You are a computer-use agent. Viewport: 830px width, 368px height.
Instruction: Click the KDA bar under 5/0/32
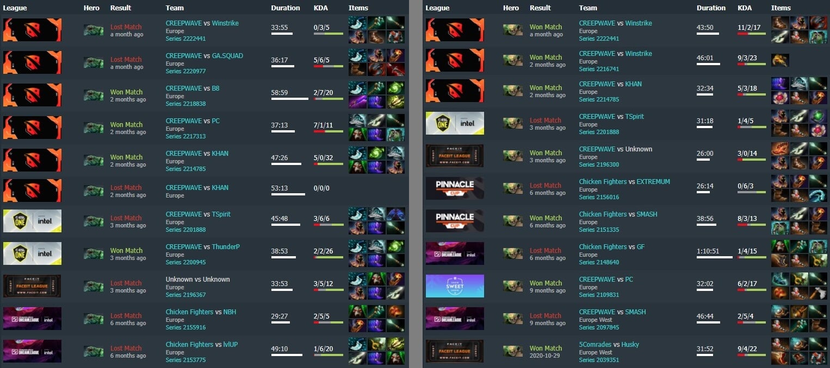(x=329, y=164)
